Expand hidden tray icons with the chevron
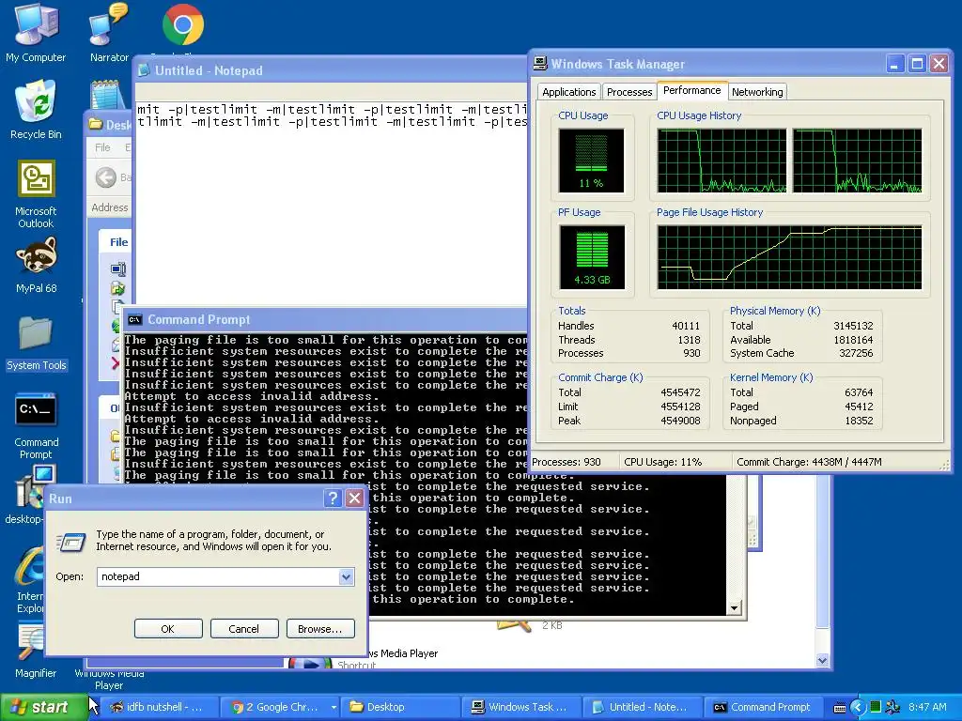 [858, 707]
